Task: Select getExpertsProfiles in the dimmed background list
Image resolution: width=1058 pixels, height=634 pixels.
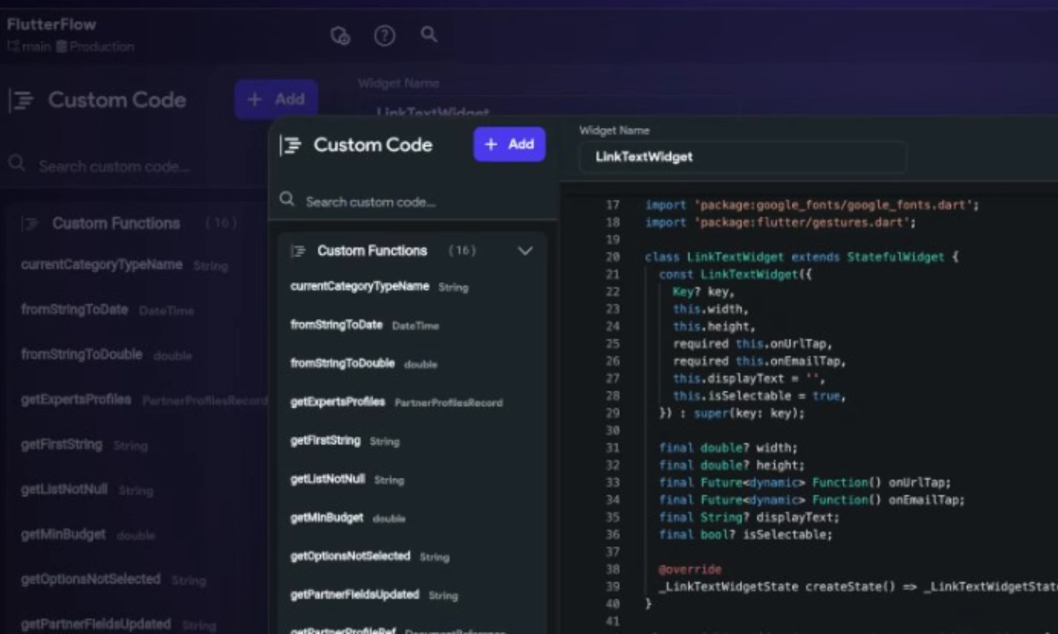Action: 76,399
